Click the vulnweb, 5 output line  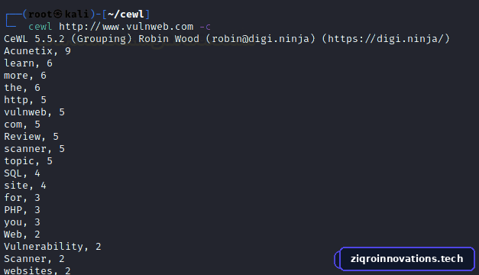click(x=34, y=112)
